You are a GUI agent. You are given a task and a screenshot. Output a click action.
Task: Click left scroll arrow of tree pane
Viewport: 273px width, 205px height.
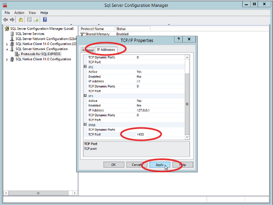pyautogui.click(x=6, y=193)
